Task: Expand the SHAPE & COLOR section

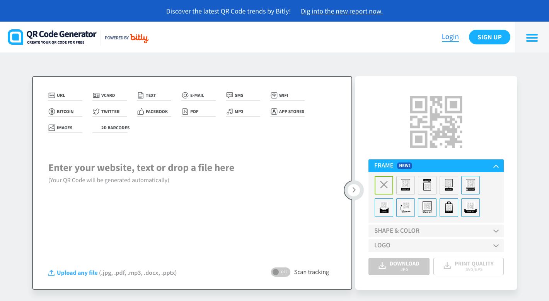Action: (436, 231)
